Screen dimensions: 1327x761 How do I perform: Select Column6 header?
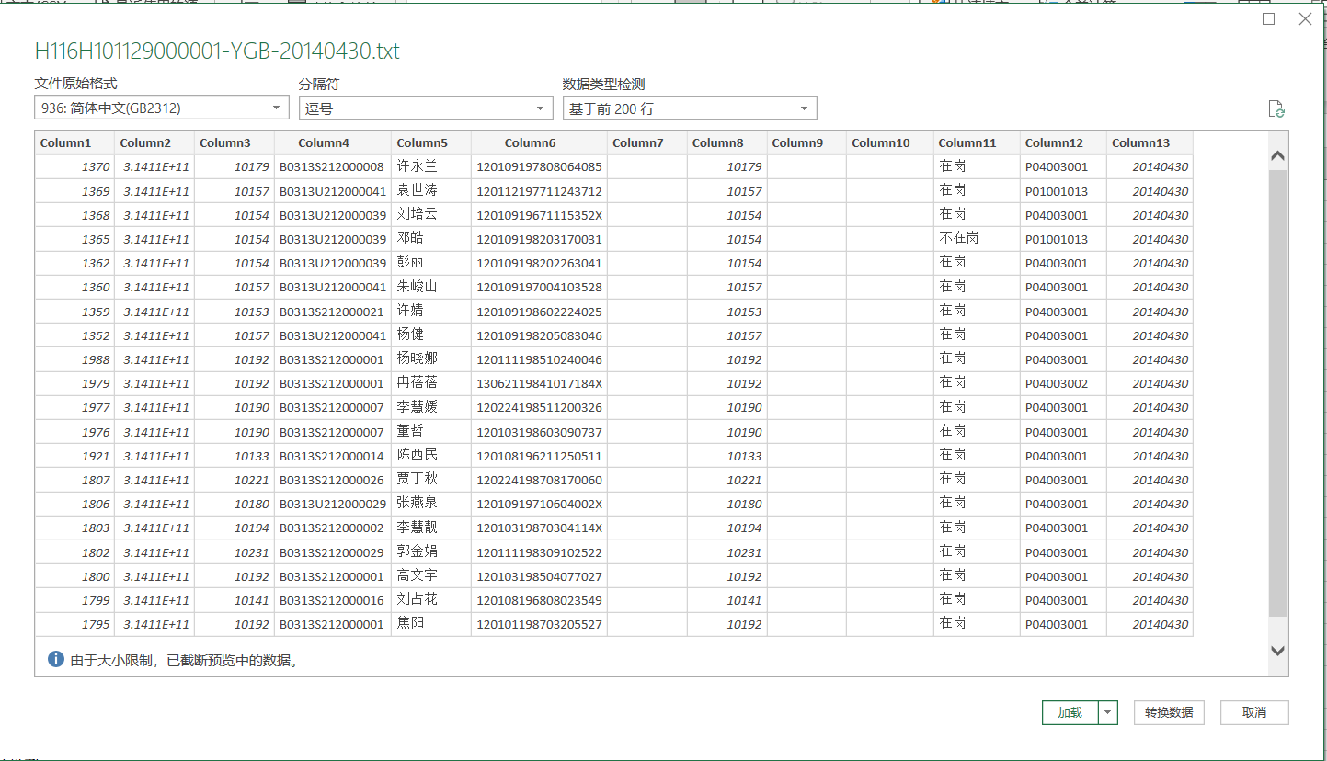(x=539, y=142)
